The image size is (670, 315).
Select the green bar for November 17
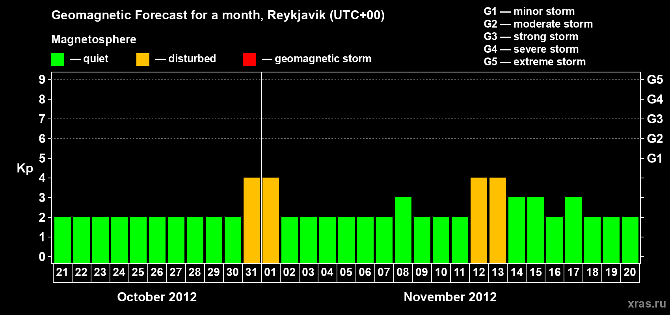[573, 230]
